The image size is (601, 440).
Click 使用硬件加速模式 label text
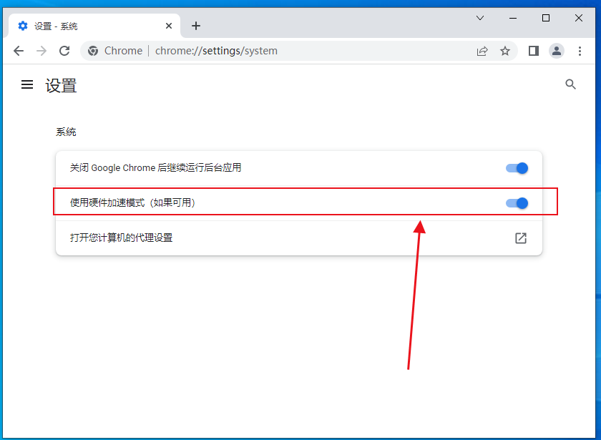pyautogui.click(x=132, y=202)
